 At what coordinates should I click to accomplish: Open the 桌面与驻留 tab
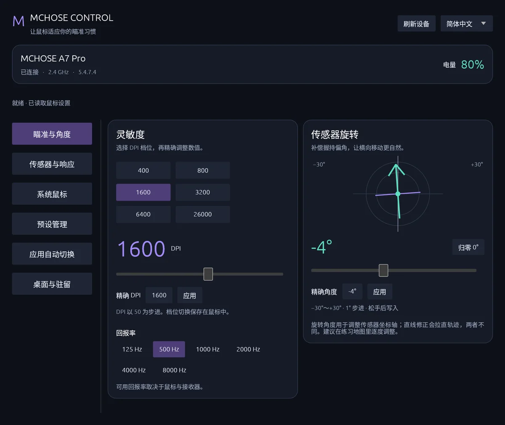[x=52, y=284]
